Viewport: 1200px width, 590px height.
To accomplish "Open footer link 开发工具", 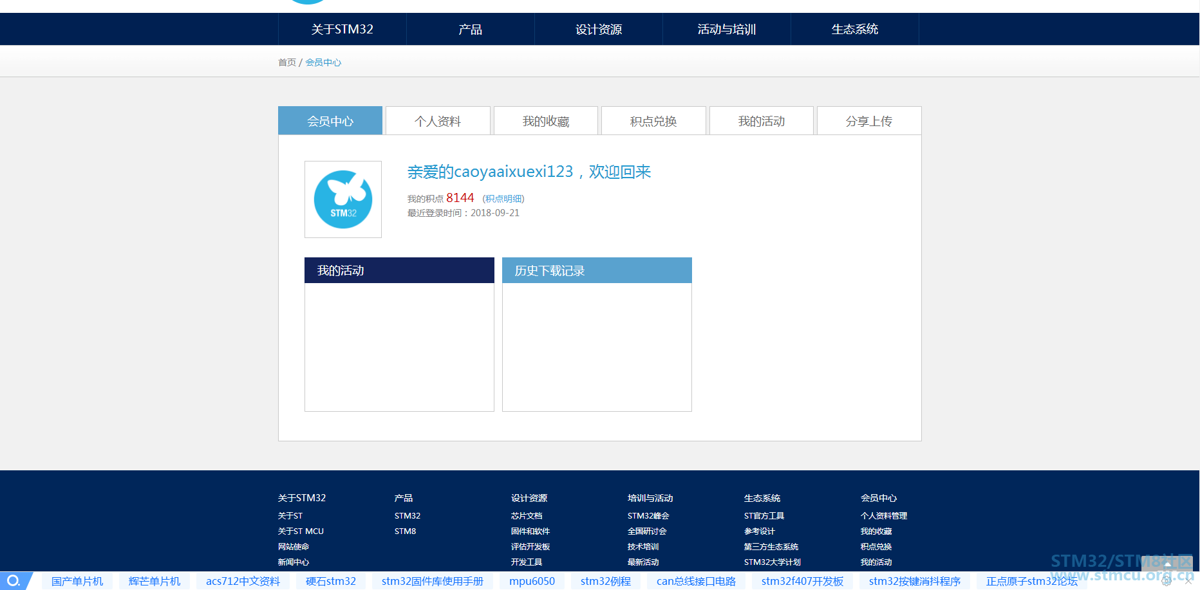I will (527, 562).
